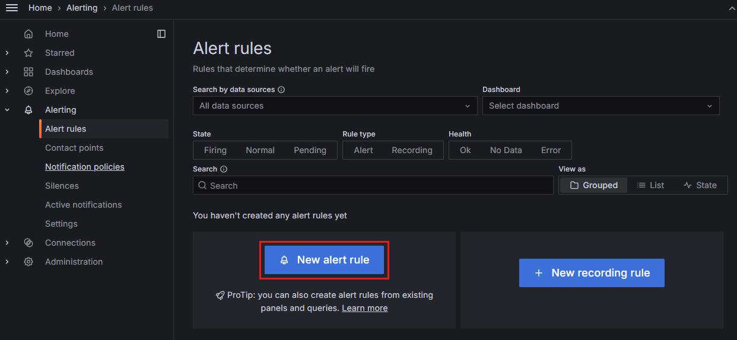
Task: Click the Dashboards grid icon
Action: coord(28,72)
